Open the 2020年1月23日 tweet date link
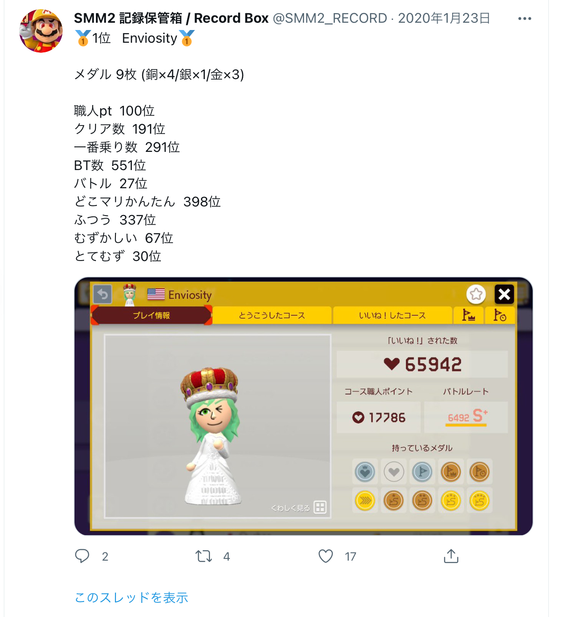The width and height of the screenshot is (564, 617). coord(444,18)
